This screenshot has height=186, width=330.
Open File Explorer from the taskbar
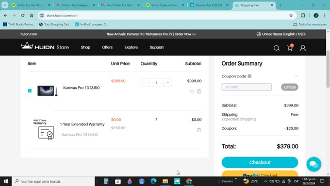click(x=165, y=181)
